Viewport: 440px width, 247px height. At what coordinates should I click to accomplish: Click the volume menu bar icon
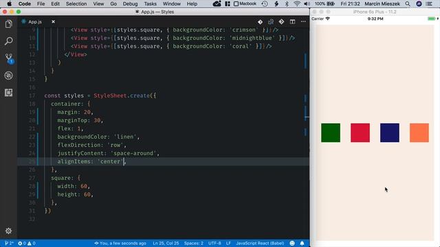307,3
